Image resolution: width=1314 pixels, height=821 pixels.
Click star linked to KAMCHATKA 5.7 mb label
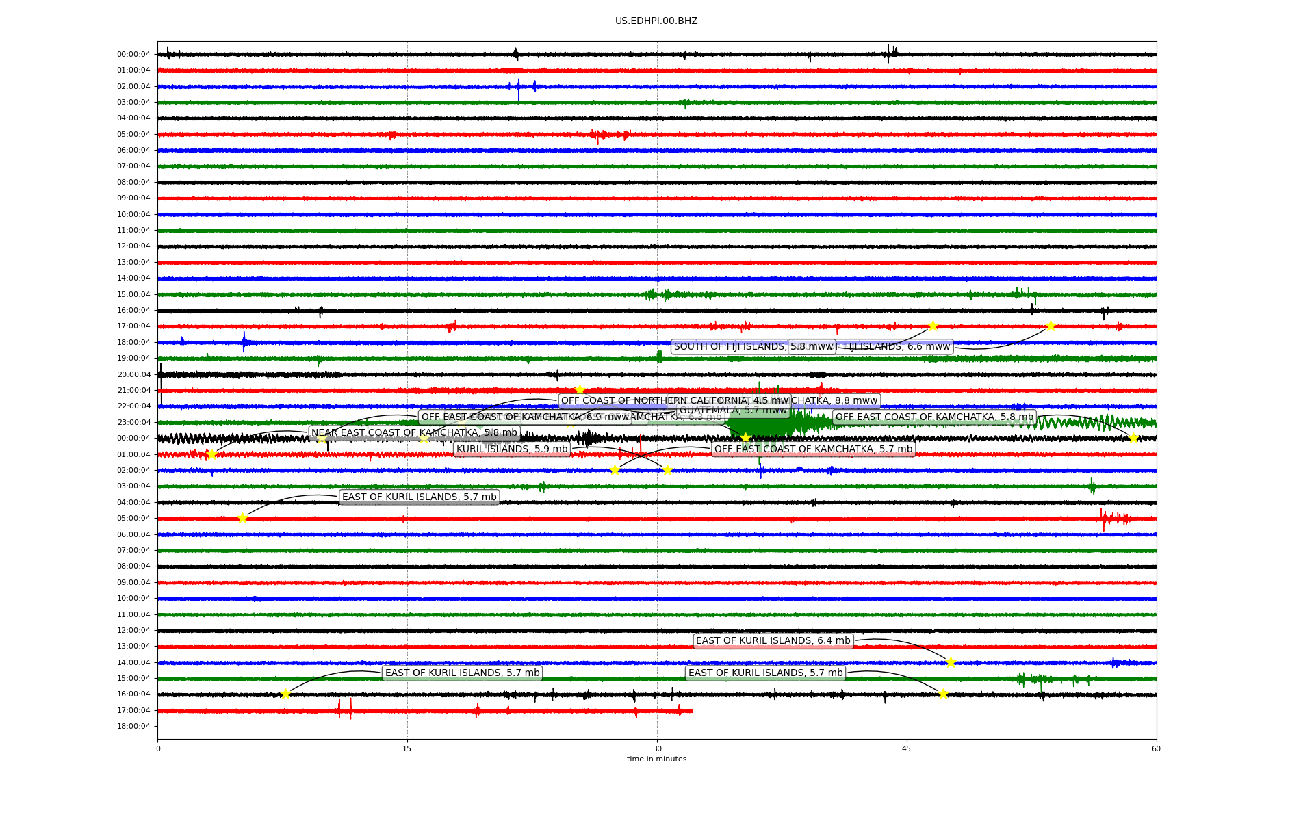[615, 470]
